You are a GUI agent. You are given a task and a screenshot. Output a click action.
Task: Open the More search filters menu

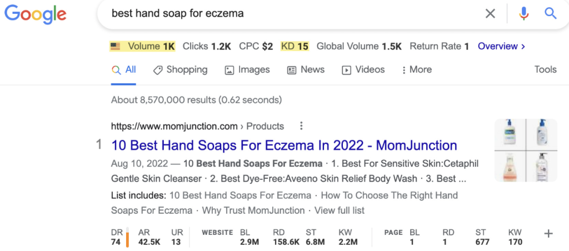[x=416, y=70]
